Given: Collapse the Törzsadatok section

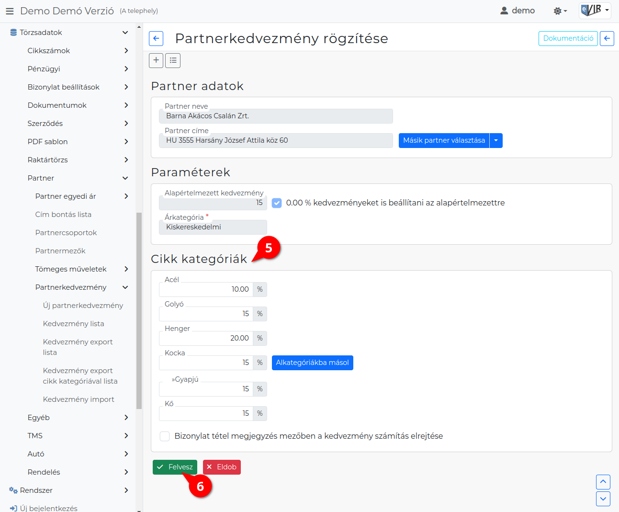Looking at the screenshot, I should coord(125,33).
